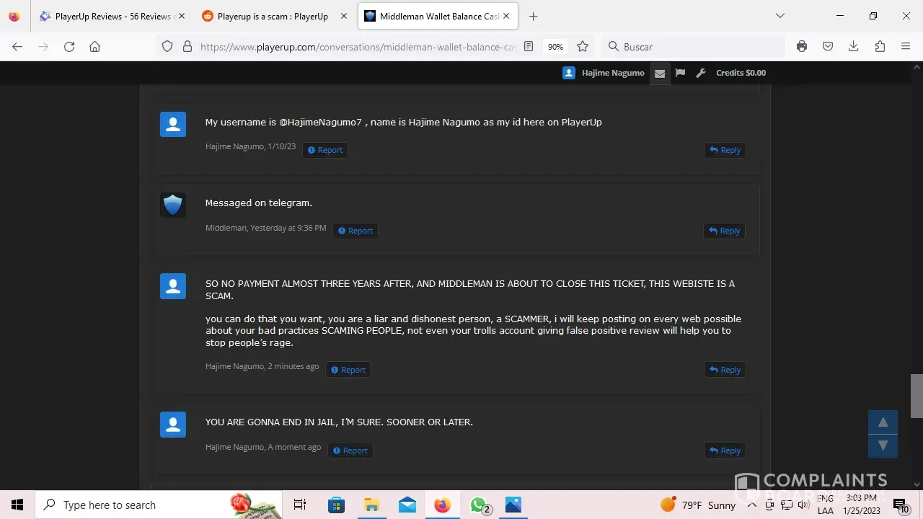Report the 'YOU ARE GONNA END IN JAIL' message
The image size is (923, 519).
(350, 451)
